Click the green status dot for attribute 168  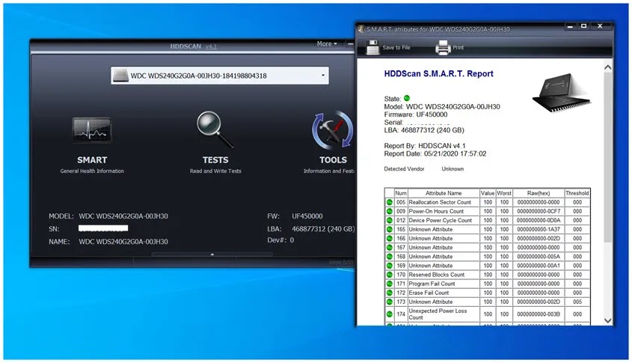(390, 257)
